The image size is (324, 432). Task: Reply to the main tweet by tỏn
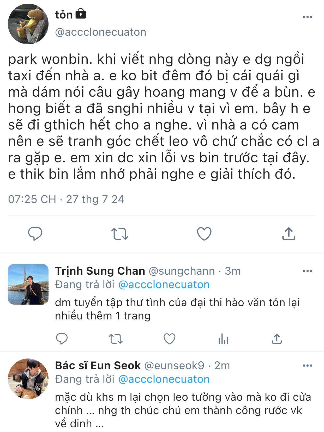click(x=35, y=233)
